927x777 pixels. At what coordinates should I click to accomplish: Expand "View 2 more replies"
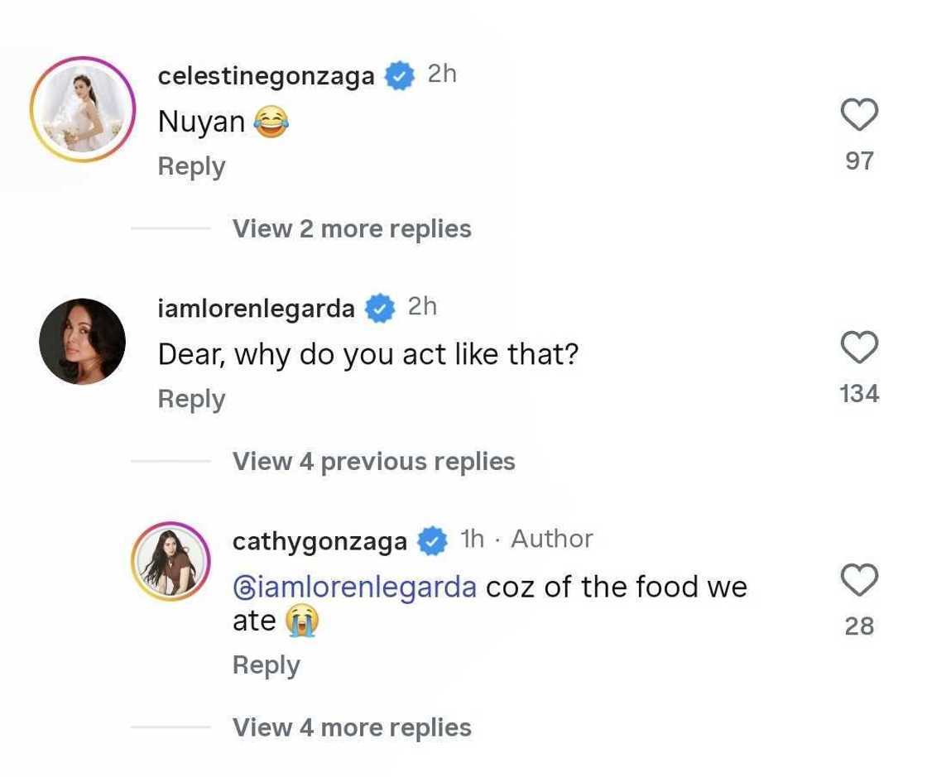(352, 229)
